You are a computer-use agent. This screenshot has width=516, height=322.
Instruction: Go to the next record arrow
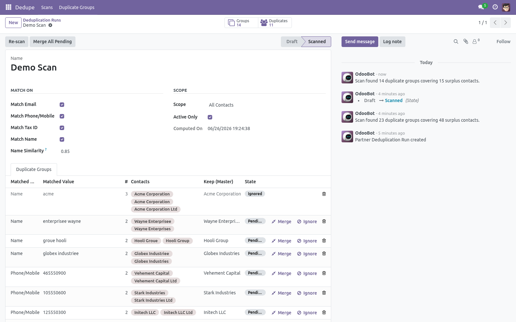(x=506, y=23)
